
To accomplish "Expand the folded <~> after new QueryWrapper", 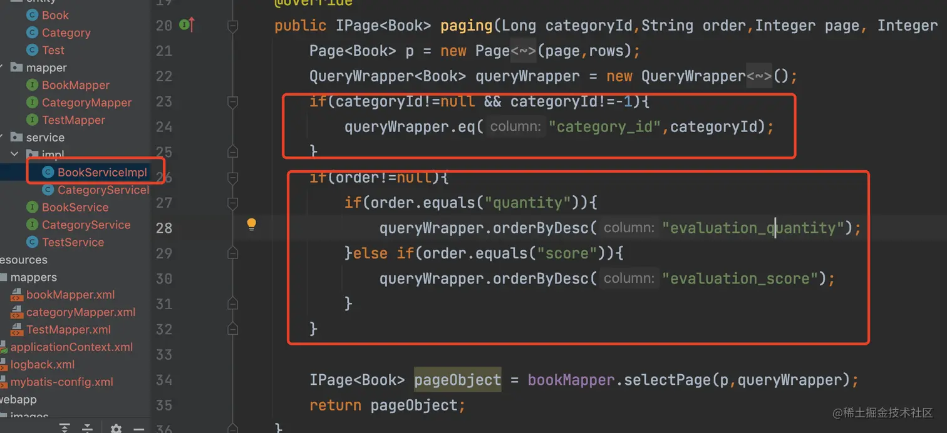I will tap(760, 76).
